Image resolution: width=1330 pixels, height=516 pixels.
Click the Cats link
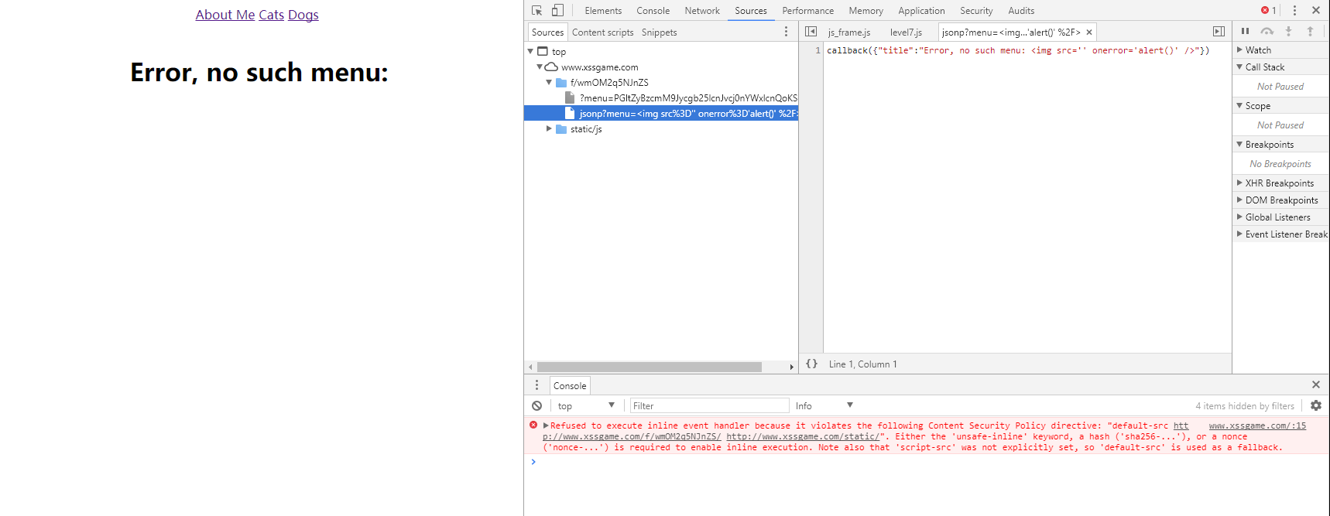click(x=271, y=15)
